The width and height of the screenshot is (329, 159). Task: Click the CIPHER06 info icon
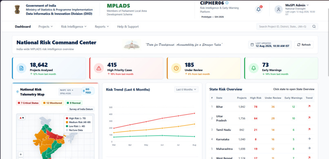(227, 3)
